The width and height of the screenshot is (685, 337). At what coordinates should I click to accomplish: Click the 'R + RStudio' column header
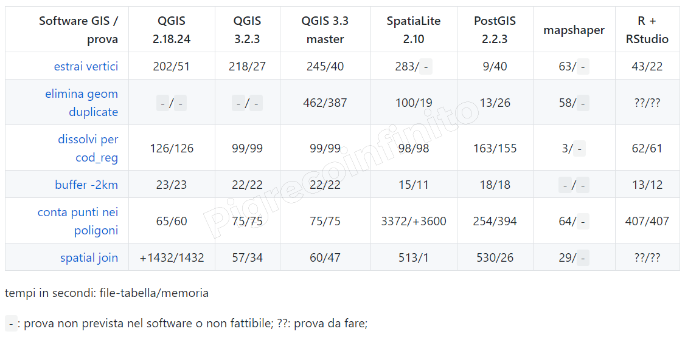tap(647, 30)
